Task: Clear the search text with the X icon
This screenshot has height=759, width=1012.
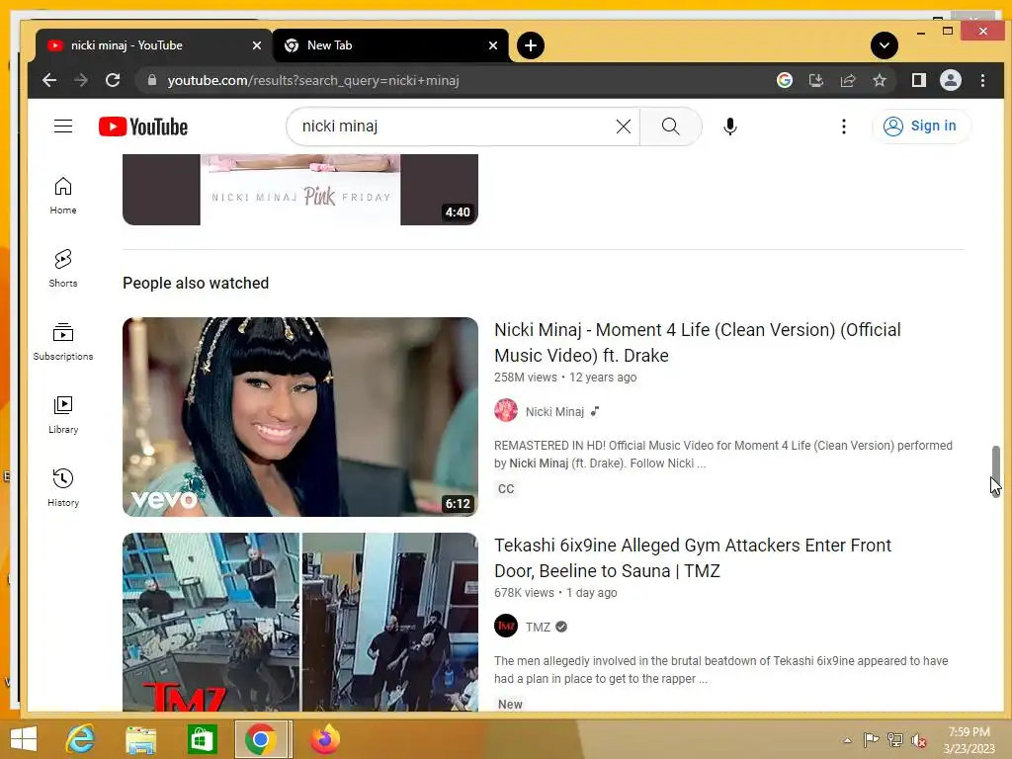Action: click(623, 126)
